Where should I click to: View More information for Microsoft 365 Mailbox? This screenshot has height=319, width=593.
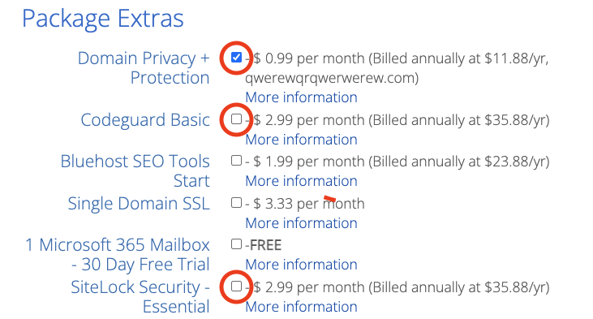tap(301, 265)
